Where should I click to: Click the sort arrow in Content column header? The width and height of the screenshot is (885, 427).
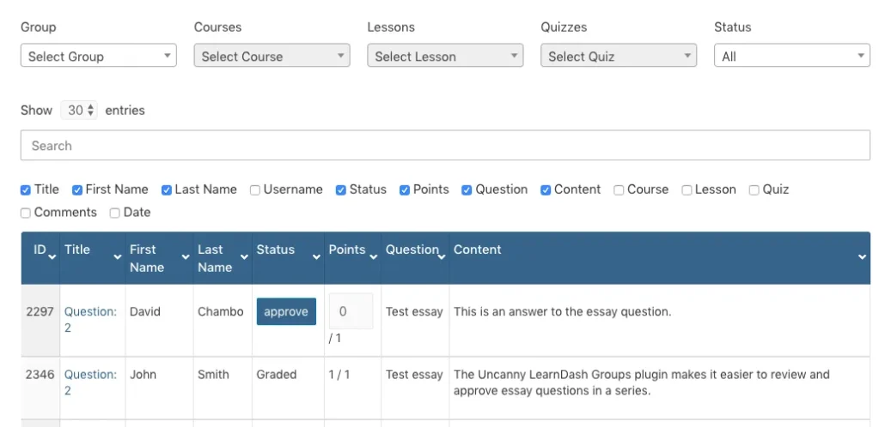862,257
